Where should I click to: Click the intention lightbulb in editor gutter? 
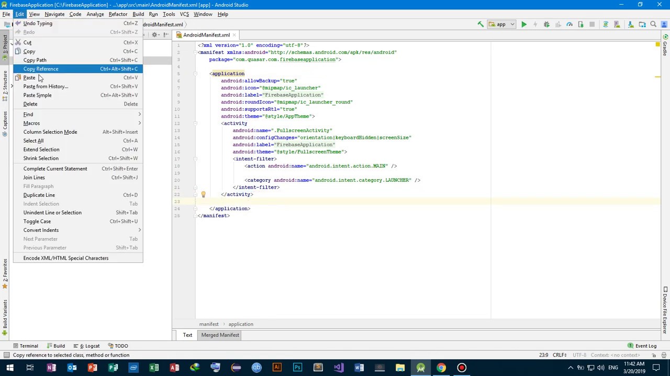tap(203, 195)
